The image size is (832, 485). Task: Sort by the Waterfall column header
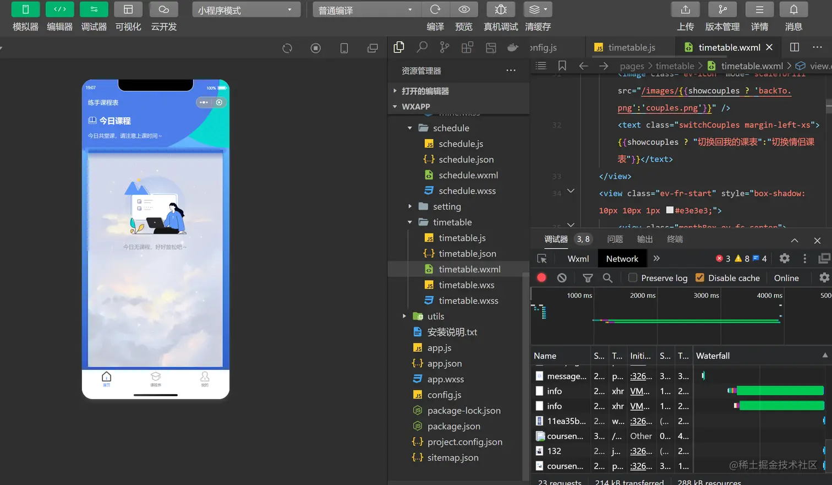[762, 356]
